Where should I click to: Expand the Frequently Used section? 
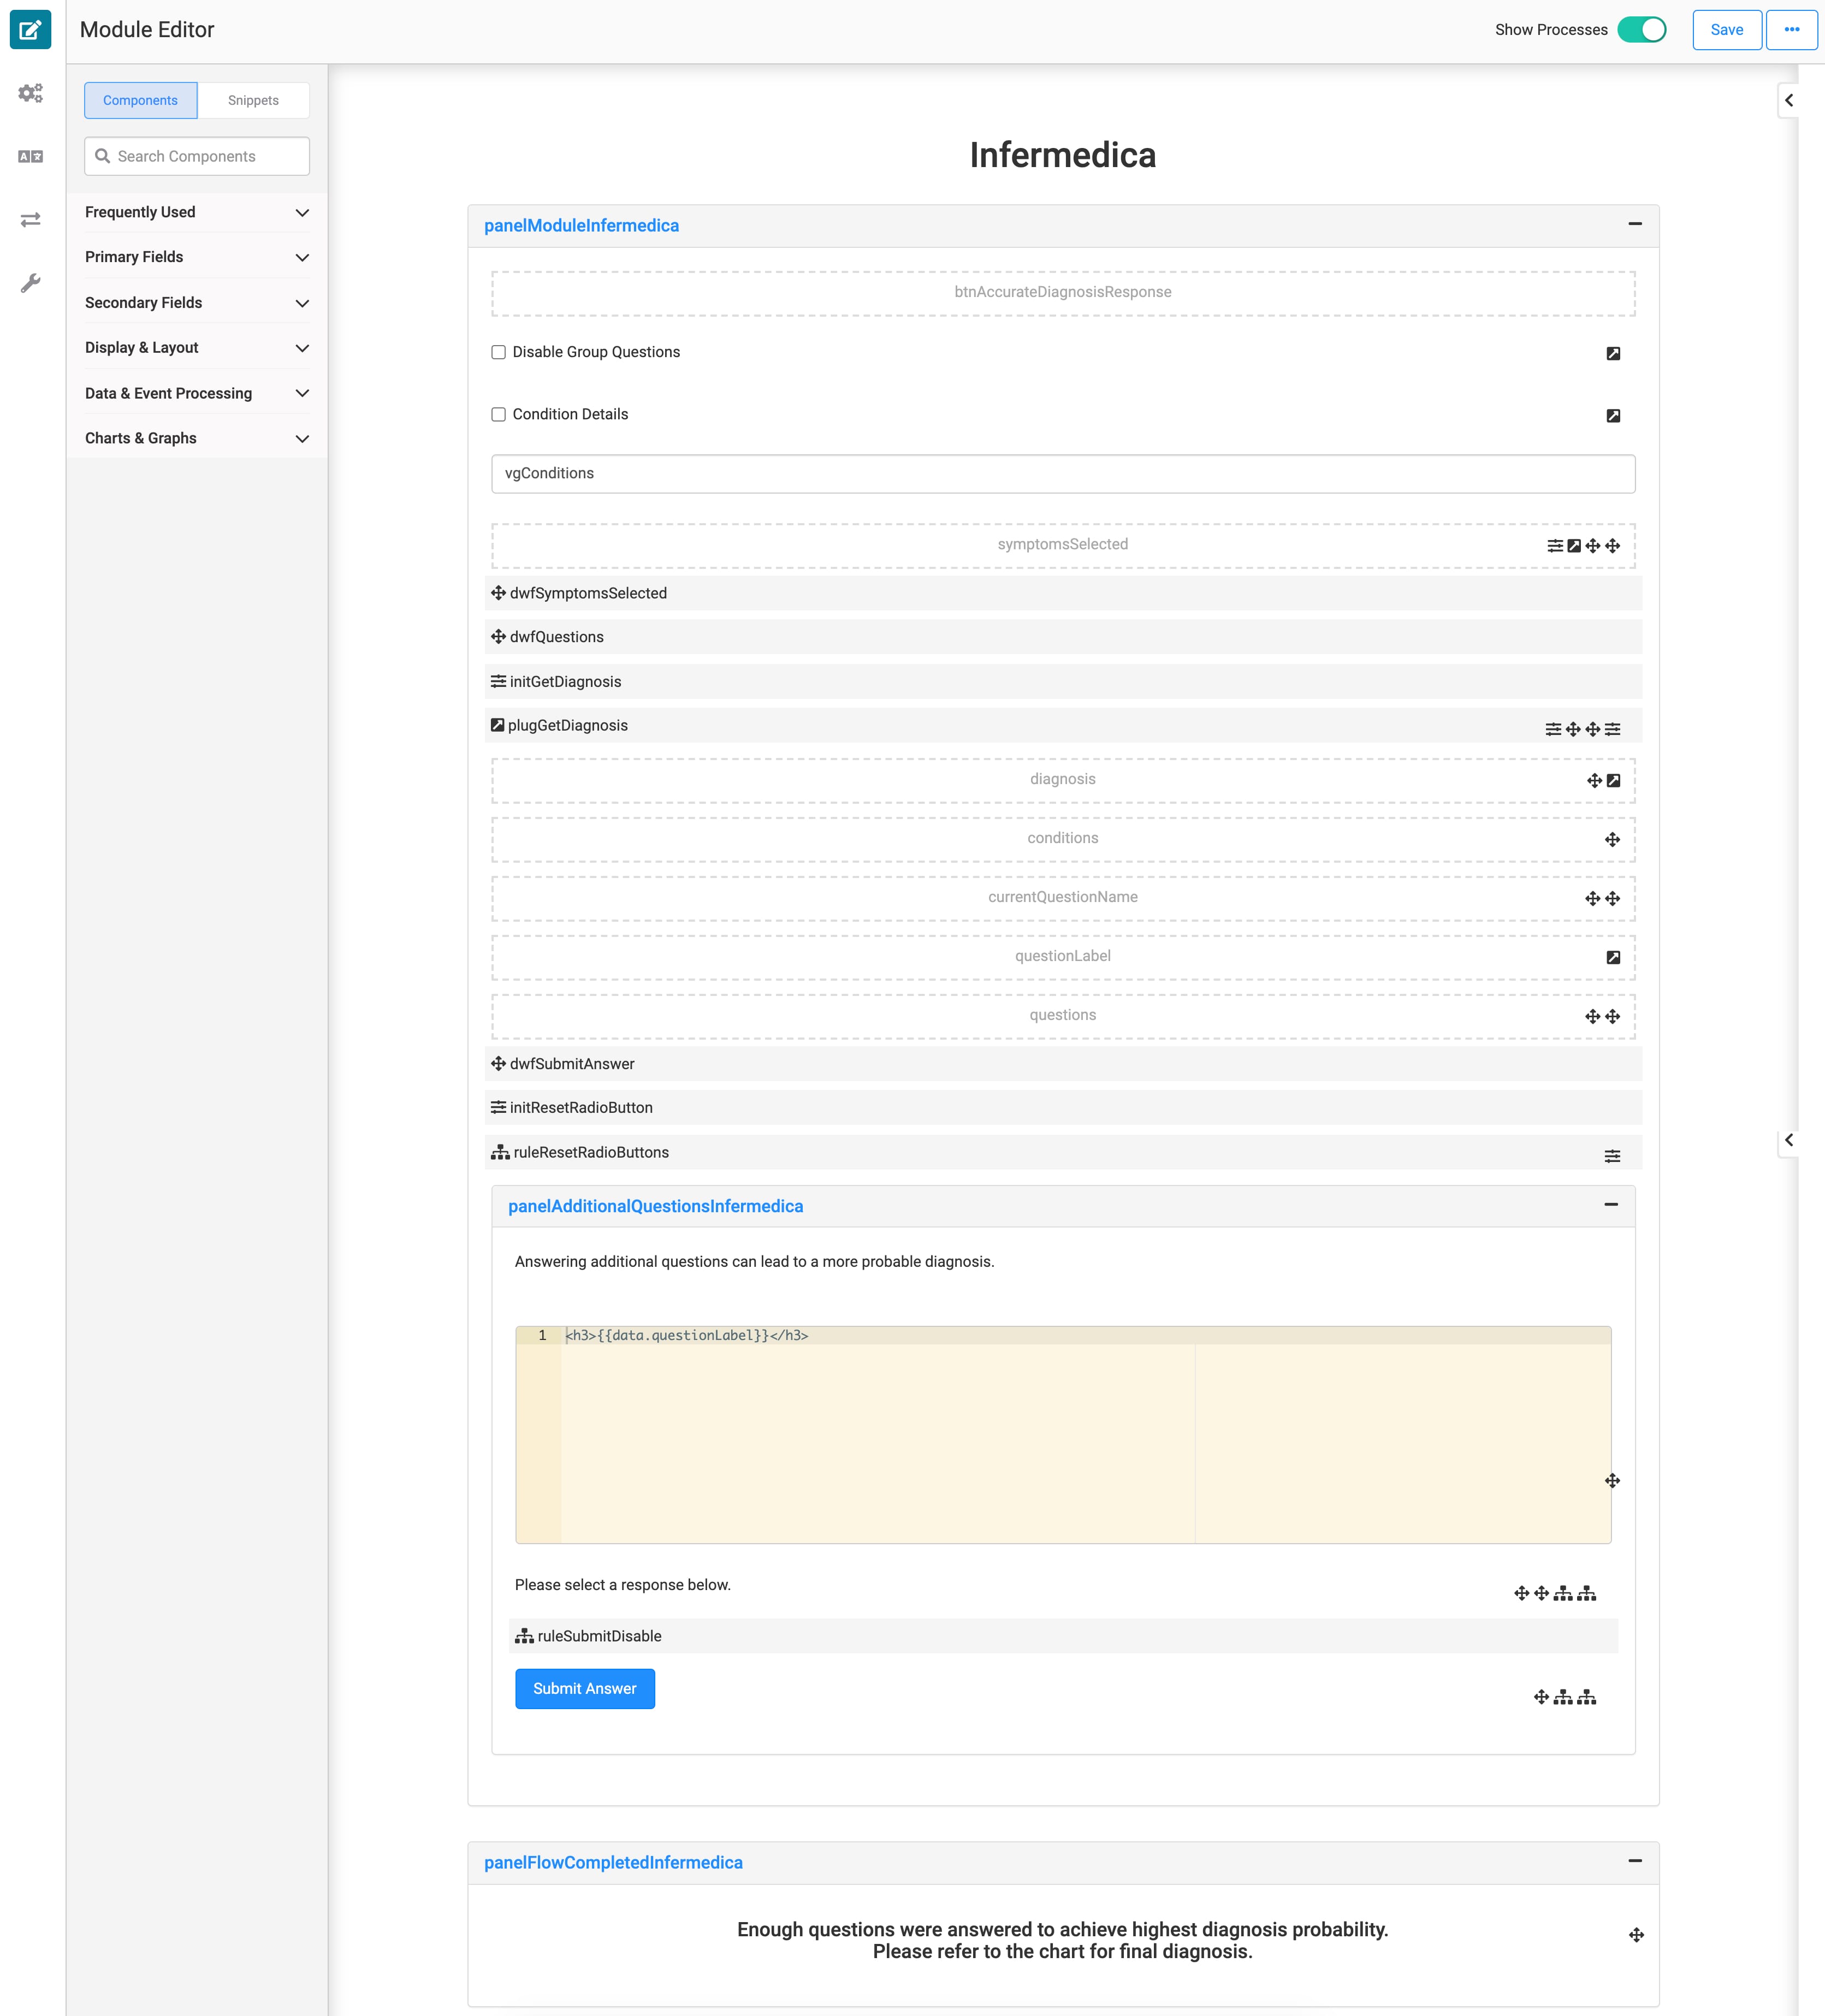click(197, 212)
